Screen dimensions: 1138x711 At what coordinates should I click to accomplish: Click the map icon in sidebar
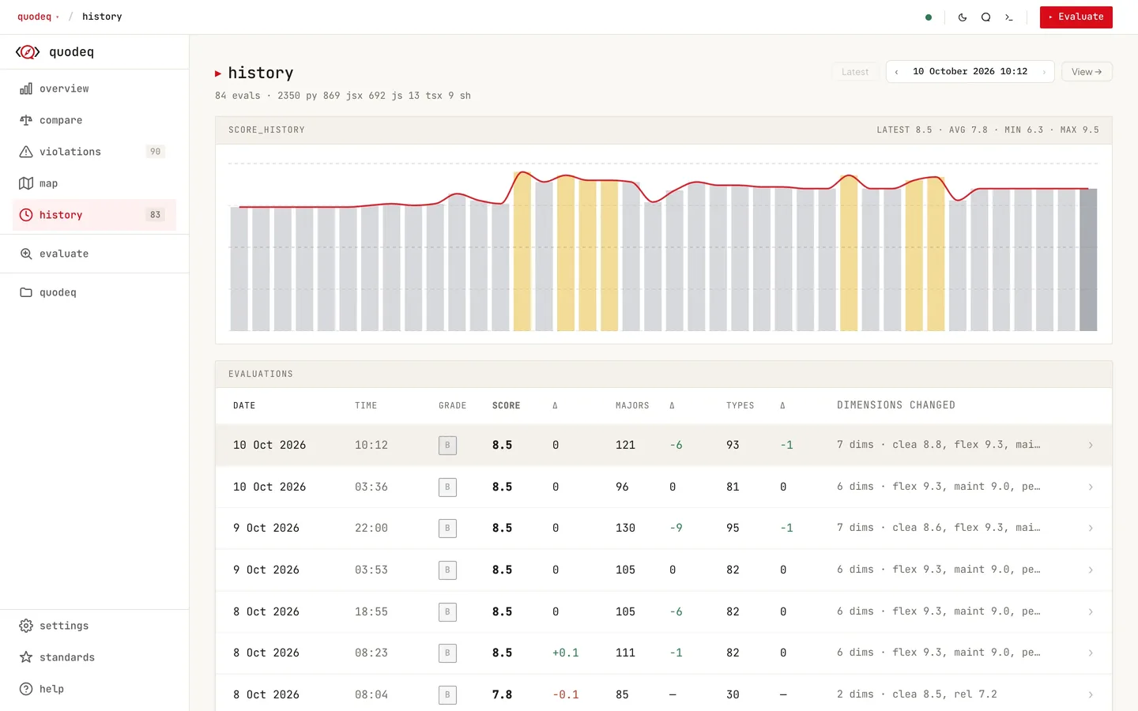(x=26, y=183)
